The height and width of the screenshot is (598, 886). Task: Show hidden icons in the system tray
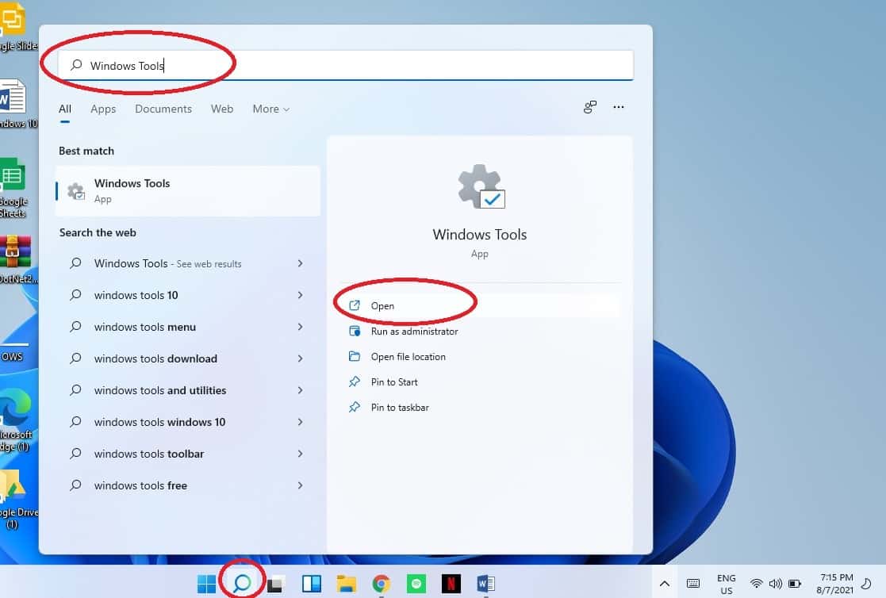tap(664, 581)
